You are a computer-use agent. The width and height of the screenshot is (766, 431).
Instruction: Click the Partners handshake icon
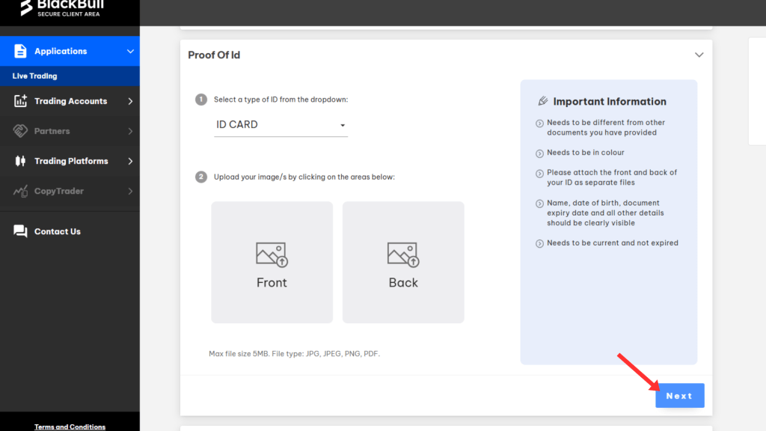(20, 131)
